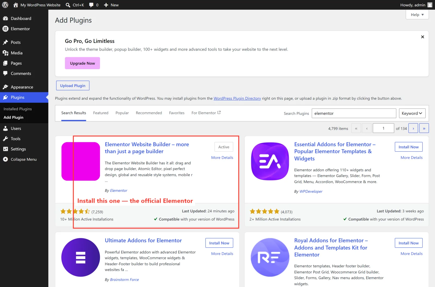
Task: Install Essential Addons for Elementor
Action: [409, 147]
